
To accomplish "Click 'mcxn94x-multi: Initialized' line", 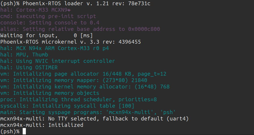I will click(42, 125).
